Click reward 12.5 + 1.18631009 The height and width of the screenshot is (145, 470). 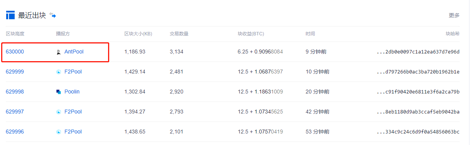pos(260,92)
